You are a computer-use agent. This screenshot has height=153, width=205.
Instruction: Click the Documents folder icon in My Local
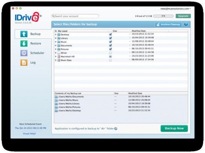pyautogui.click(x=59, y=46)
